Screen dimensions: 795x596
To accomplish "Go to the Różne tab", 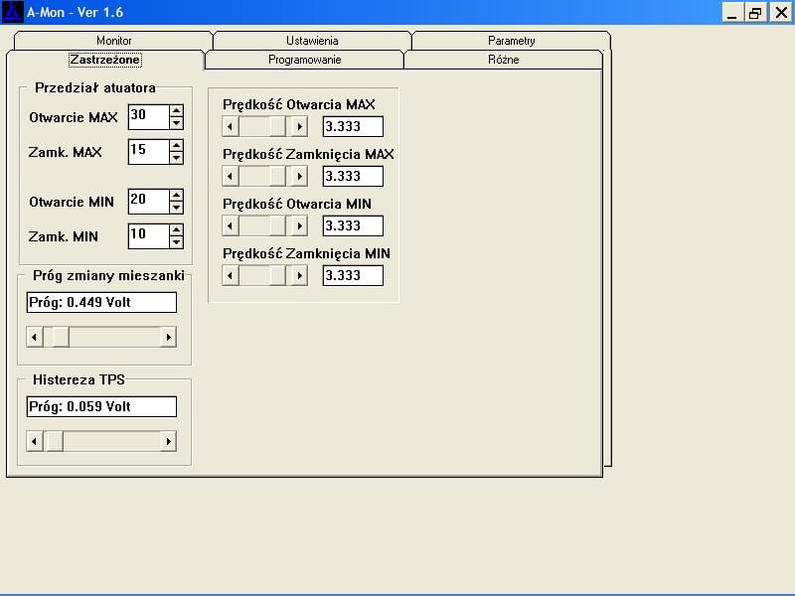I will click(503, 60).
